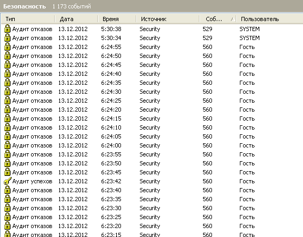Select the Гость entry logged at 6:24:10
The height and width of the screenshot is (237, 303).
(247, 127)
